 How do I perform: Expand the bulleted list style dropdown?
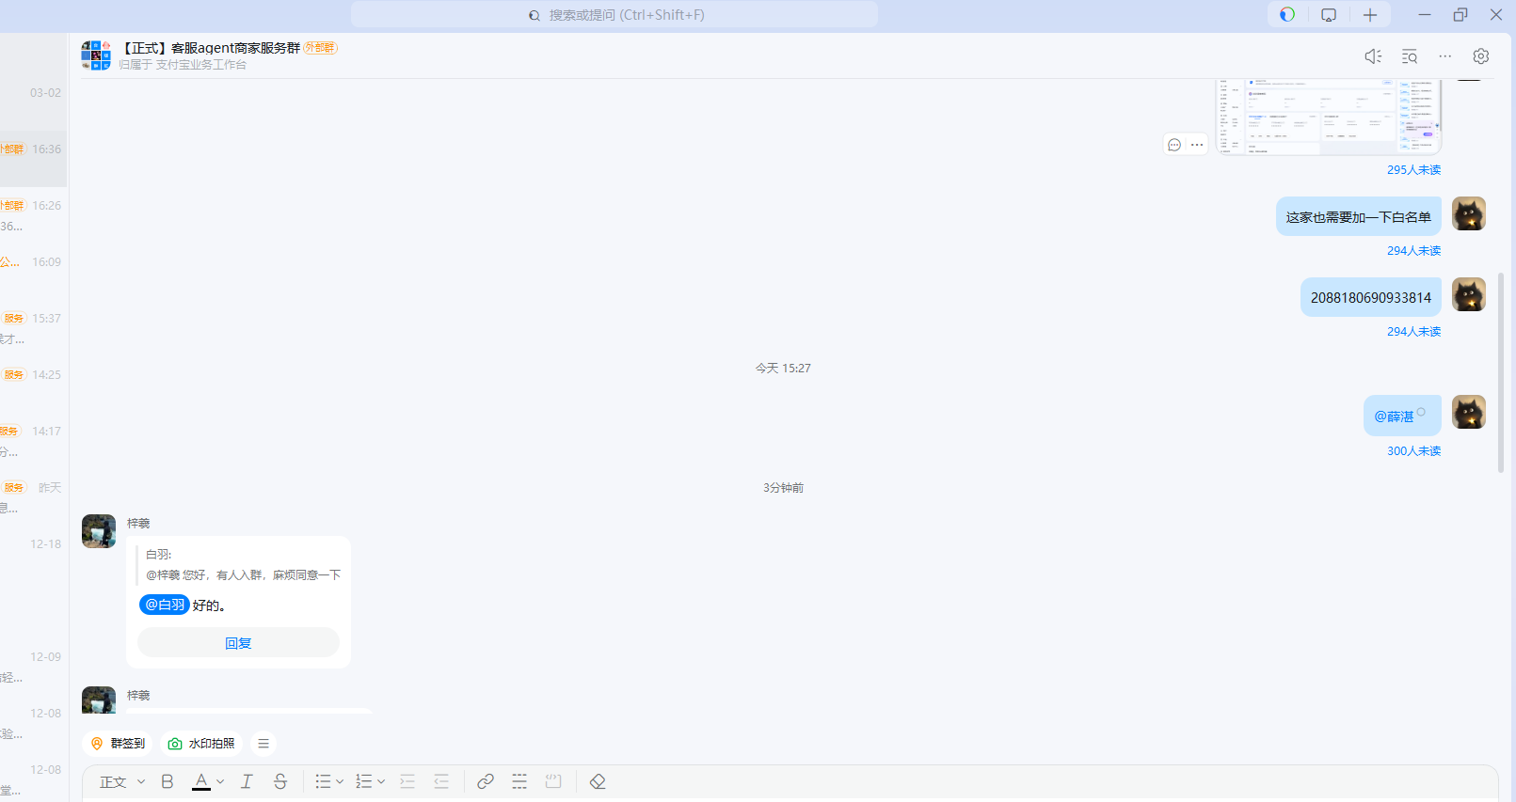pos(340,781)
